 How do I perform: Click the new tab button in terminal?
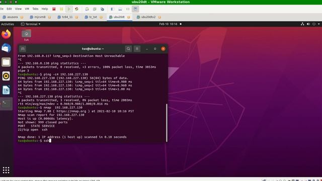(x=23, y=49)
